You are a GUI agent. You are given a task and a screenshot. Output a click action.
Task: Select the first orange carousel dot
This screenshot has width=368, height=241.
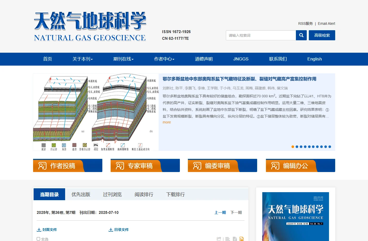tap(293, 147)
